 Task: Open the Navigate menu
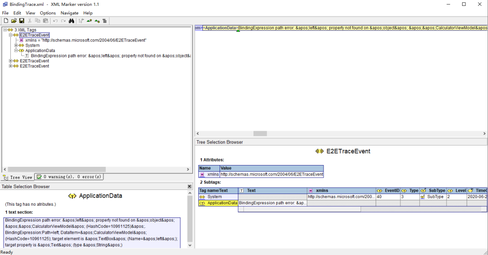(x=70, y=13)
